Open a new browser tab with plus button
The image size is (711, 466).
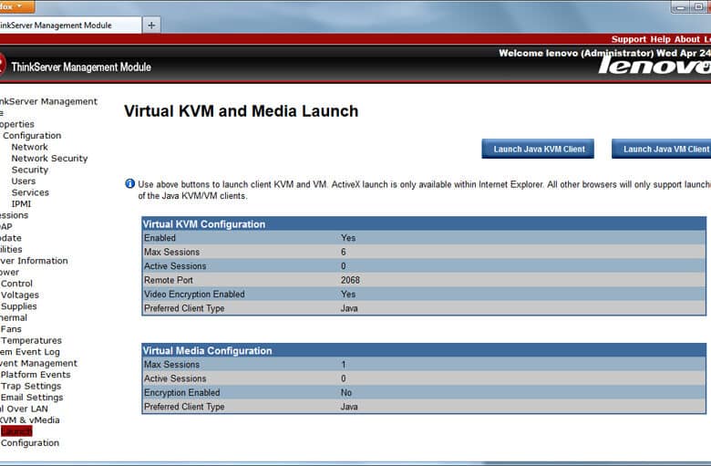tap(151, 26)
